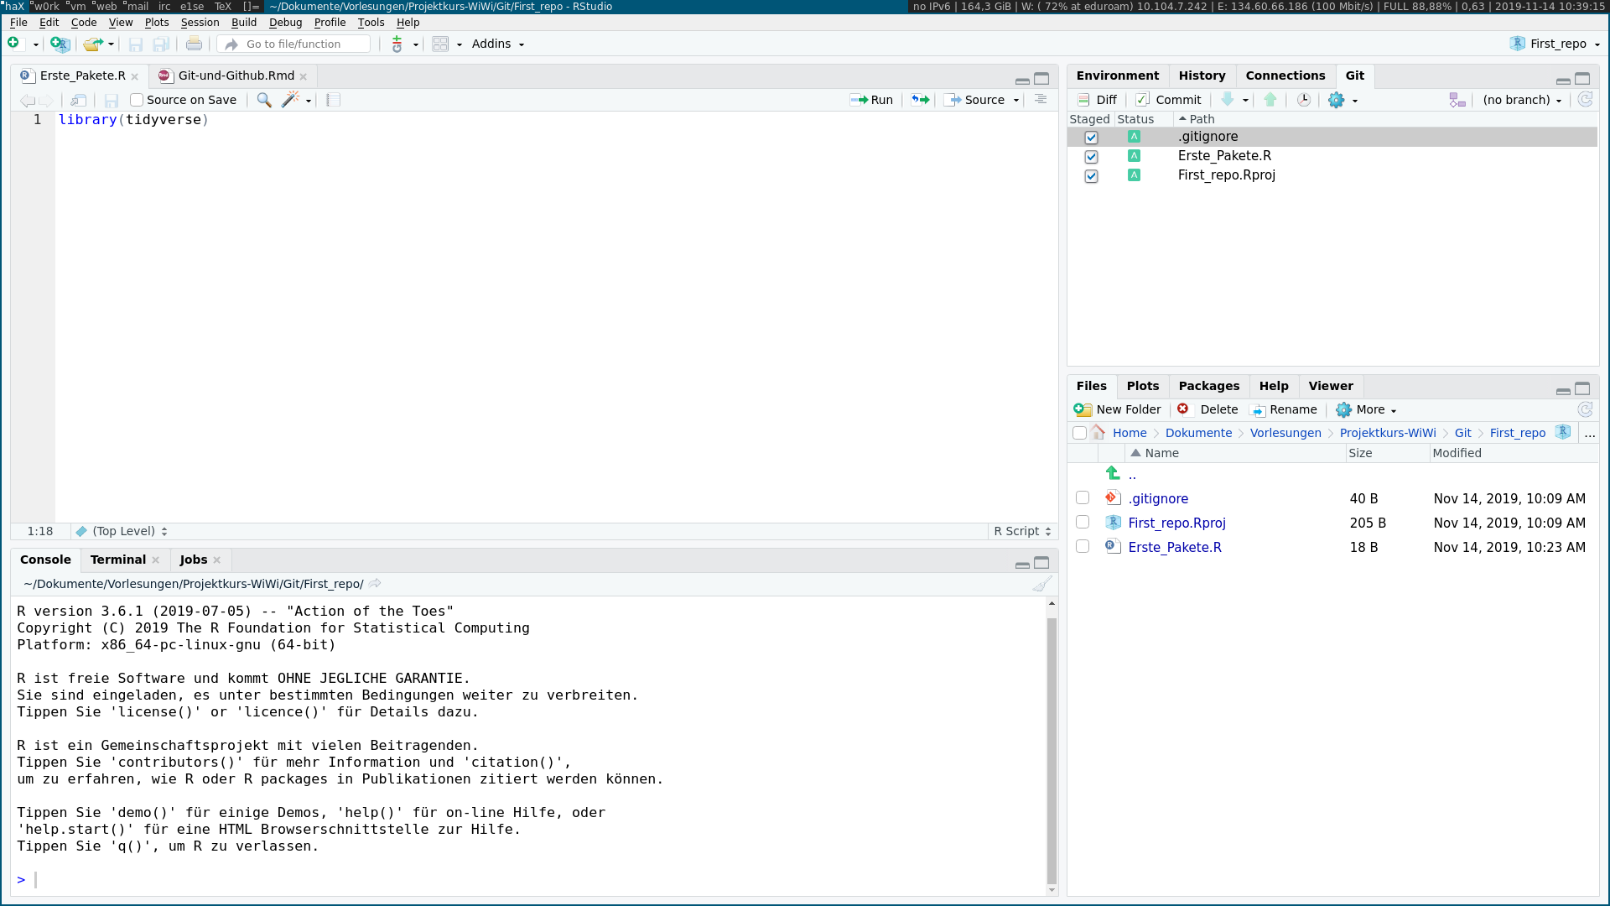Click the Git history clock icon
Viewport: 1610px width, 906px height.
1303,100
